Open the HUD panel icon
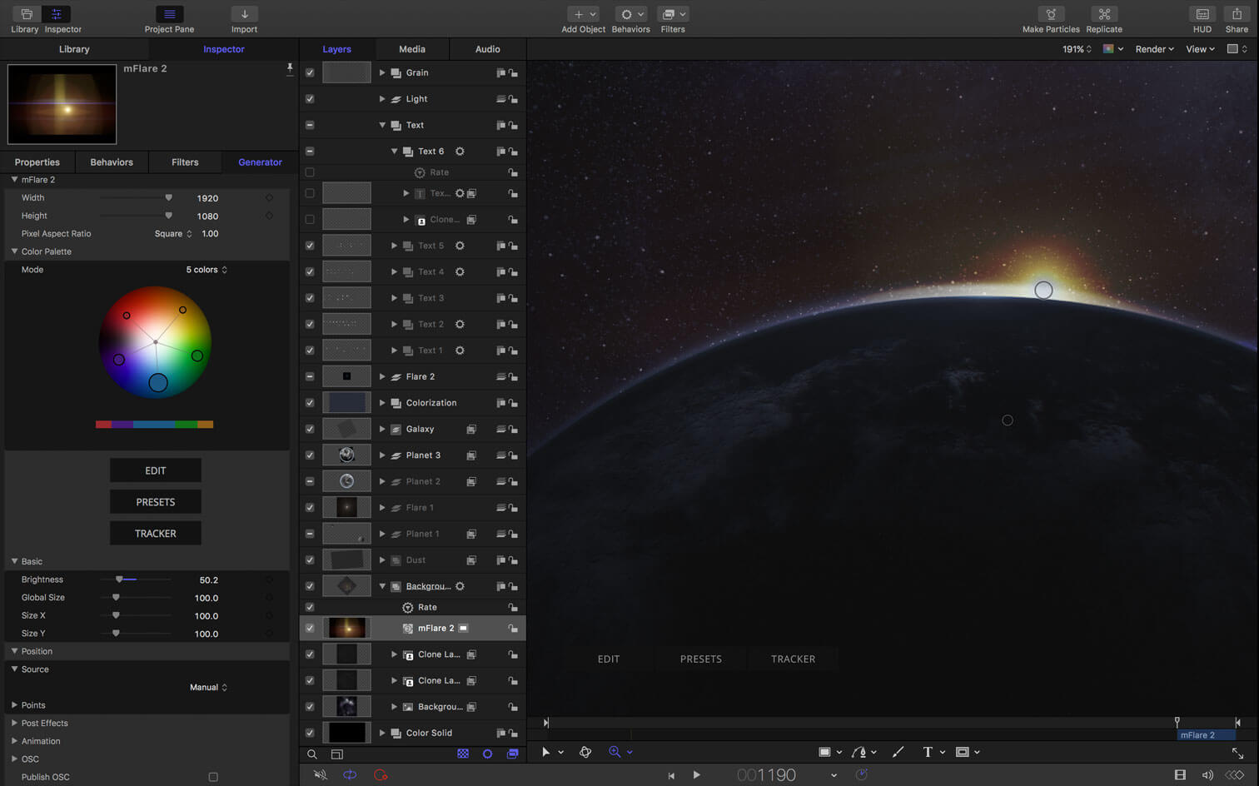The height and width of the screenshot is (786, 1259). [1202, 14]
